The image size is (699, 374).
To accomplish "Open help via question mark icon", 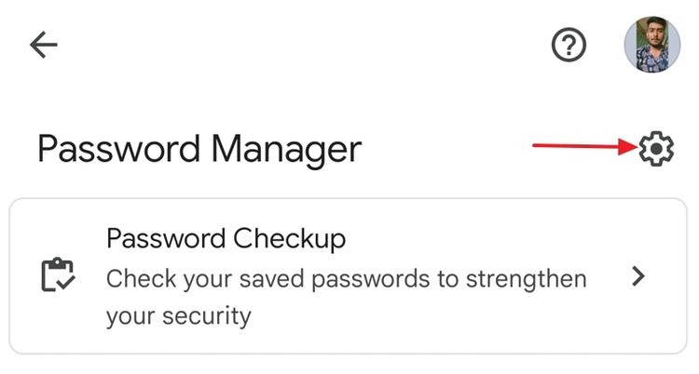I will click(x=569, y=45).
